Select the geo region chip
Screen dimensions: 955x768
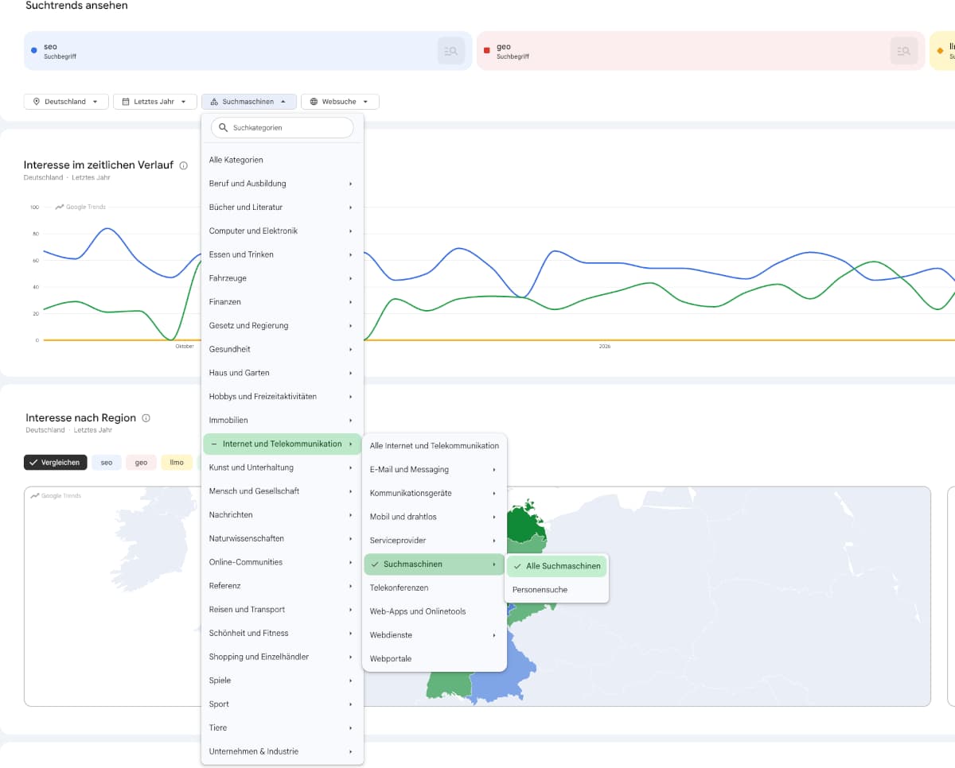141,463
